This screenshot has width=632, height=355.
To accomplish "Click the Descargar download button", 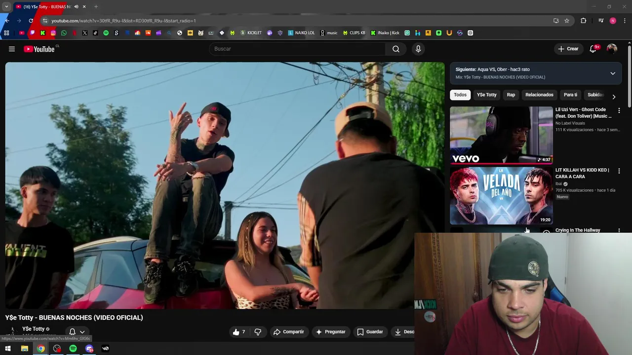I will coord(403,332).
